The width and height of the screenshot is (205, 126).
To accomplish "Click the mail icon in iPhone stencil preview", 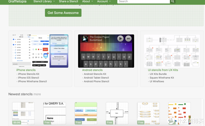I will [46, 56].
